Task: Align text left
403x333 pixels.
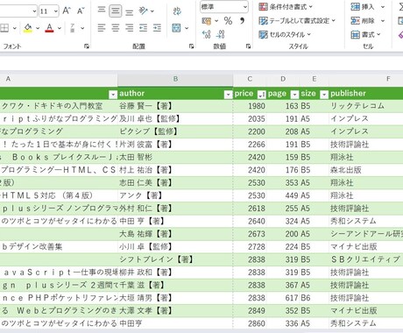Action: click(x=102, y=28)
